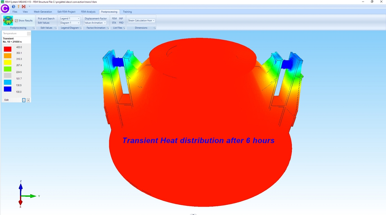Screen dimensions: 386x215
Task: Open the INP list file
Action: coord(121,19)
